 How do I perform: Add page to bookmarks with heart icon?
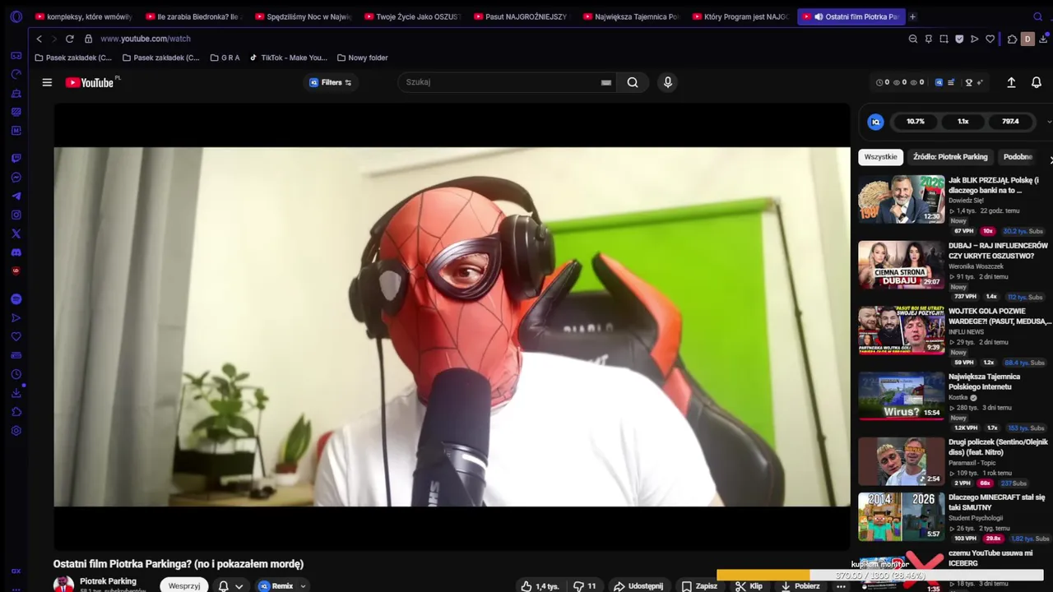[x=990, y=39]
